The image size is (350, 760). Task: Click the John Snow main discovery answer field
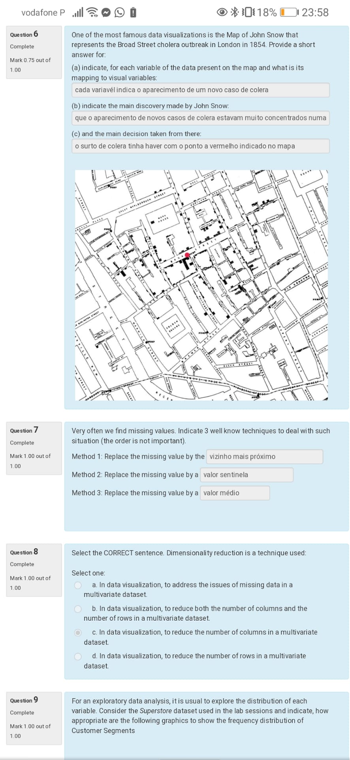coord(200,118)
